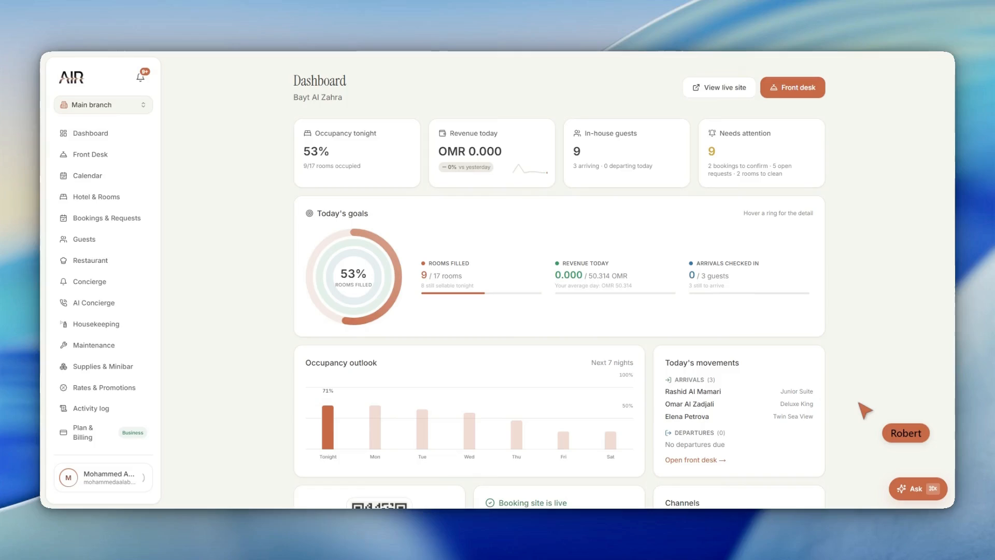The image size is (995, 560).
Task: Navigate to Hotel & Rooms
Action: [103, 197]
